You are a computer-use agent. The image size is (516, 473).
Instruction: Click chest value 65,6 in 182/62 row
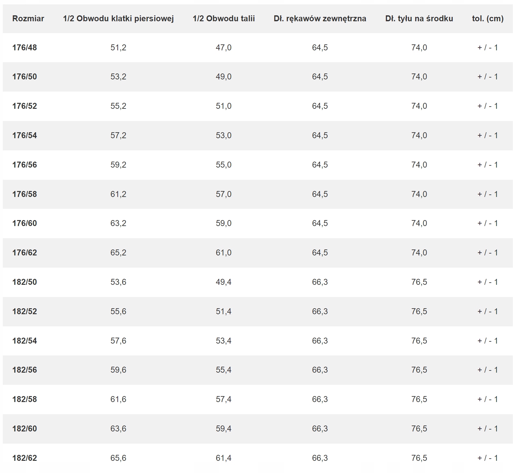[118, 458]
